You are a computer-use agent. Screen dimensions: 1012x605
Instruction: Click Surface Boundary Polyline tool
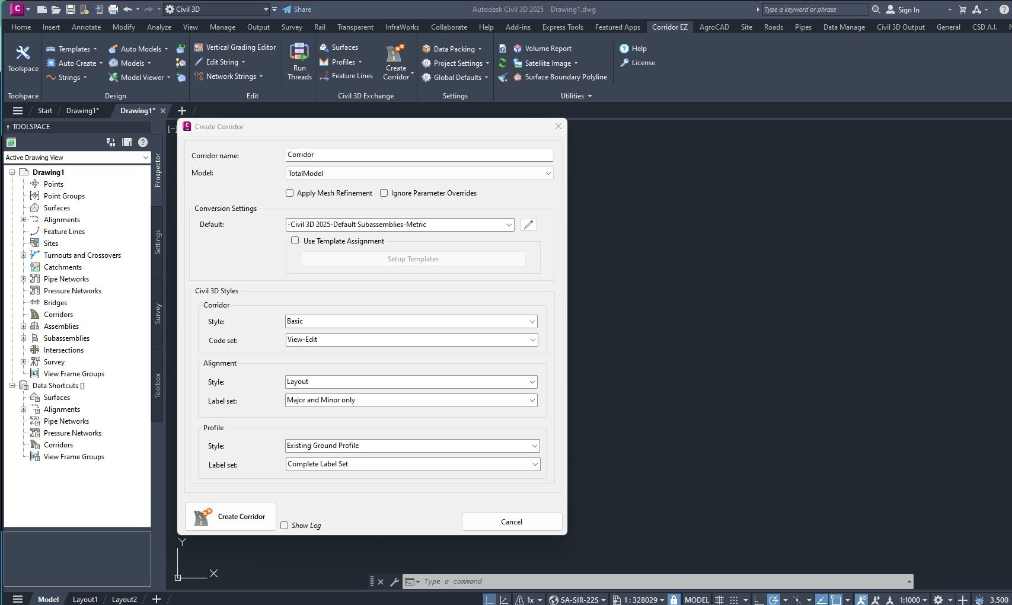[560, 77]
